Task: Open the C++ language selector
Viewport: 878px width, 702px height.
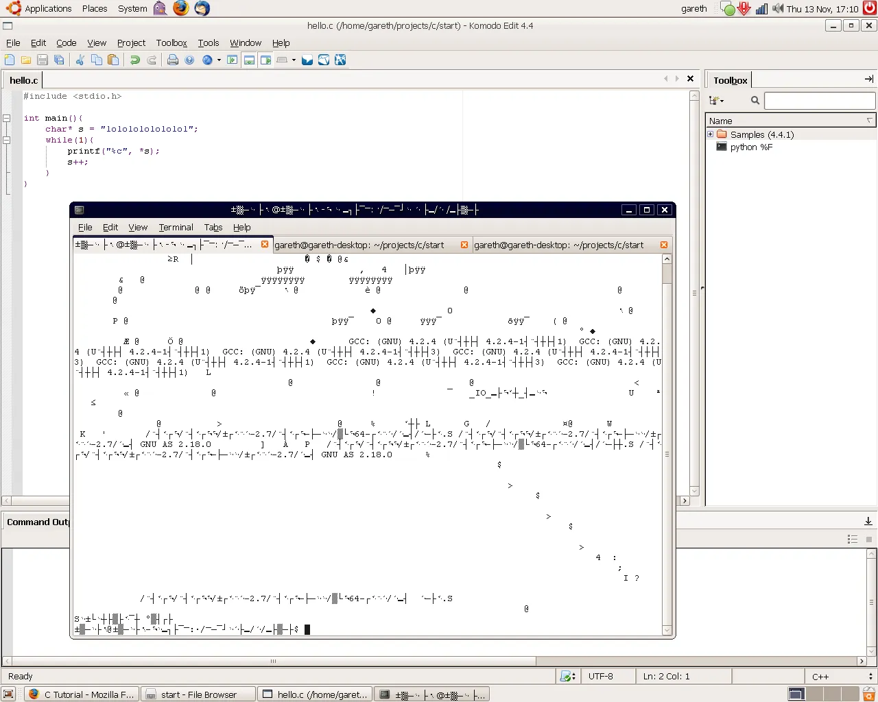Action: [x=841, y=676]
